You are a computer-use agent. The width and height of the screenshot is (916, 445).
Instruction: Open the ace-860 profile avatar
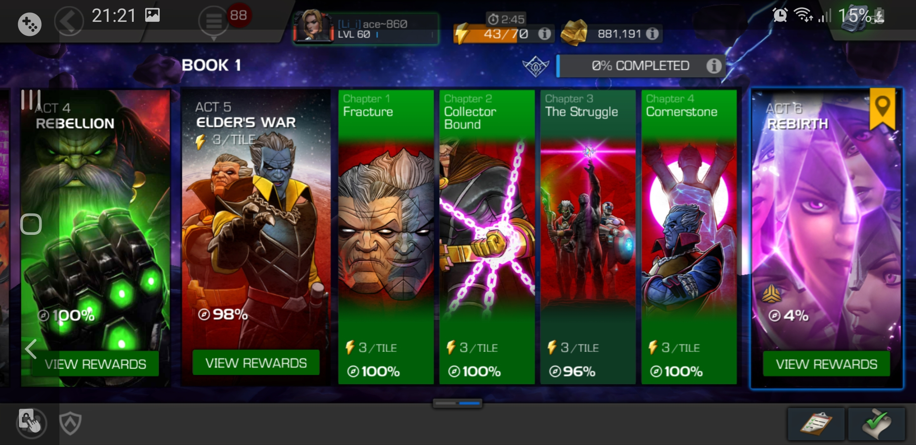click(314, 26)
